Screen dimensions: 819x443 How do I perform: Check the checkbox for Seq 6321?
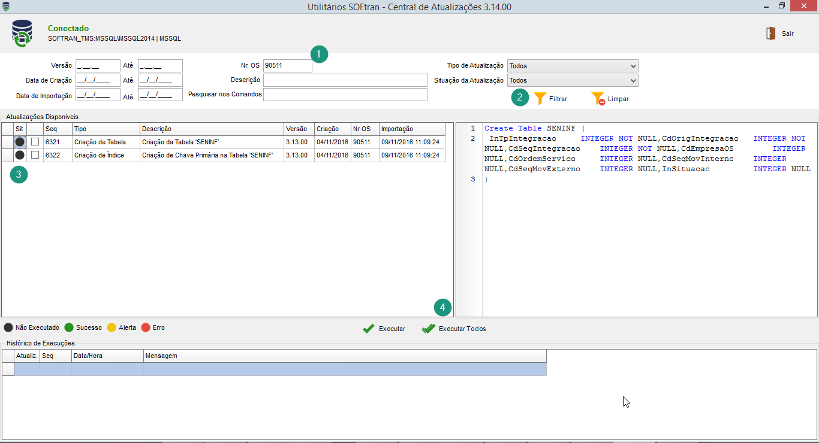pos(35,142)
